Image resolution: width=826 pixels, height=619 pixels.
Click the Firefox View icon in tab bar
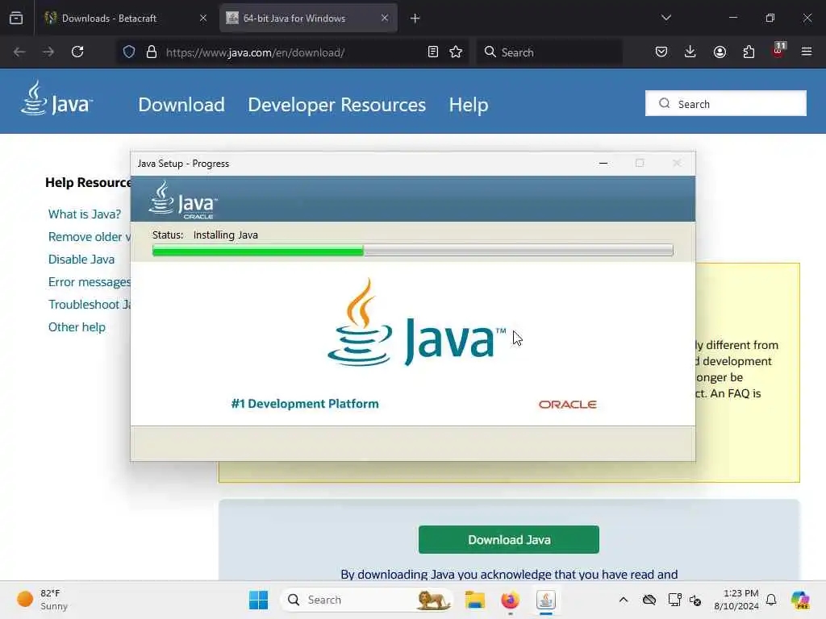pos(16,18)
